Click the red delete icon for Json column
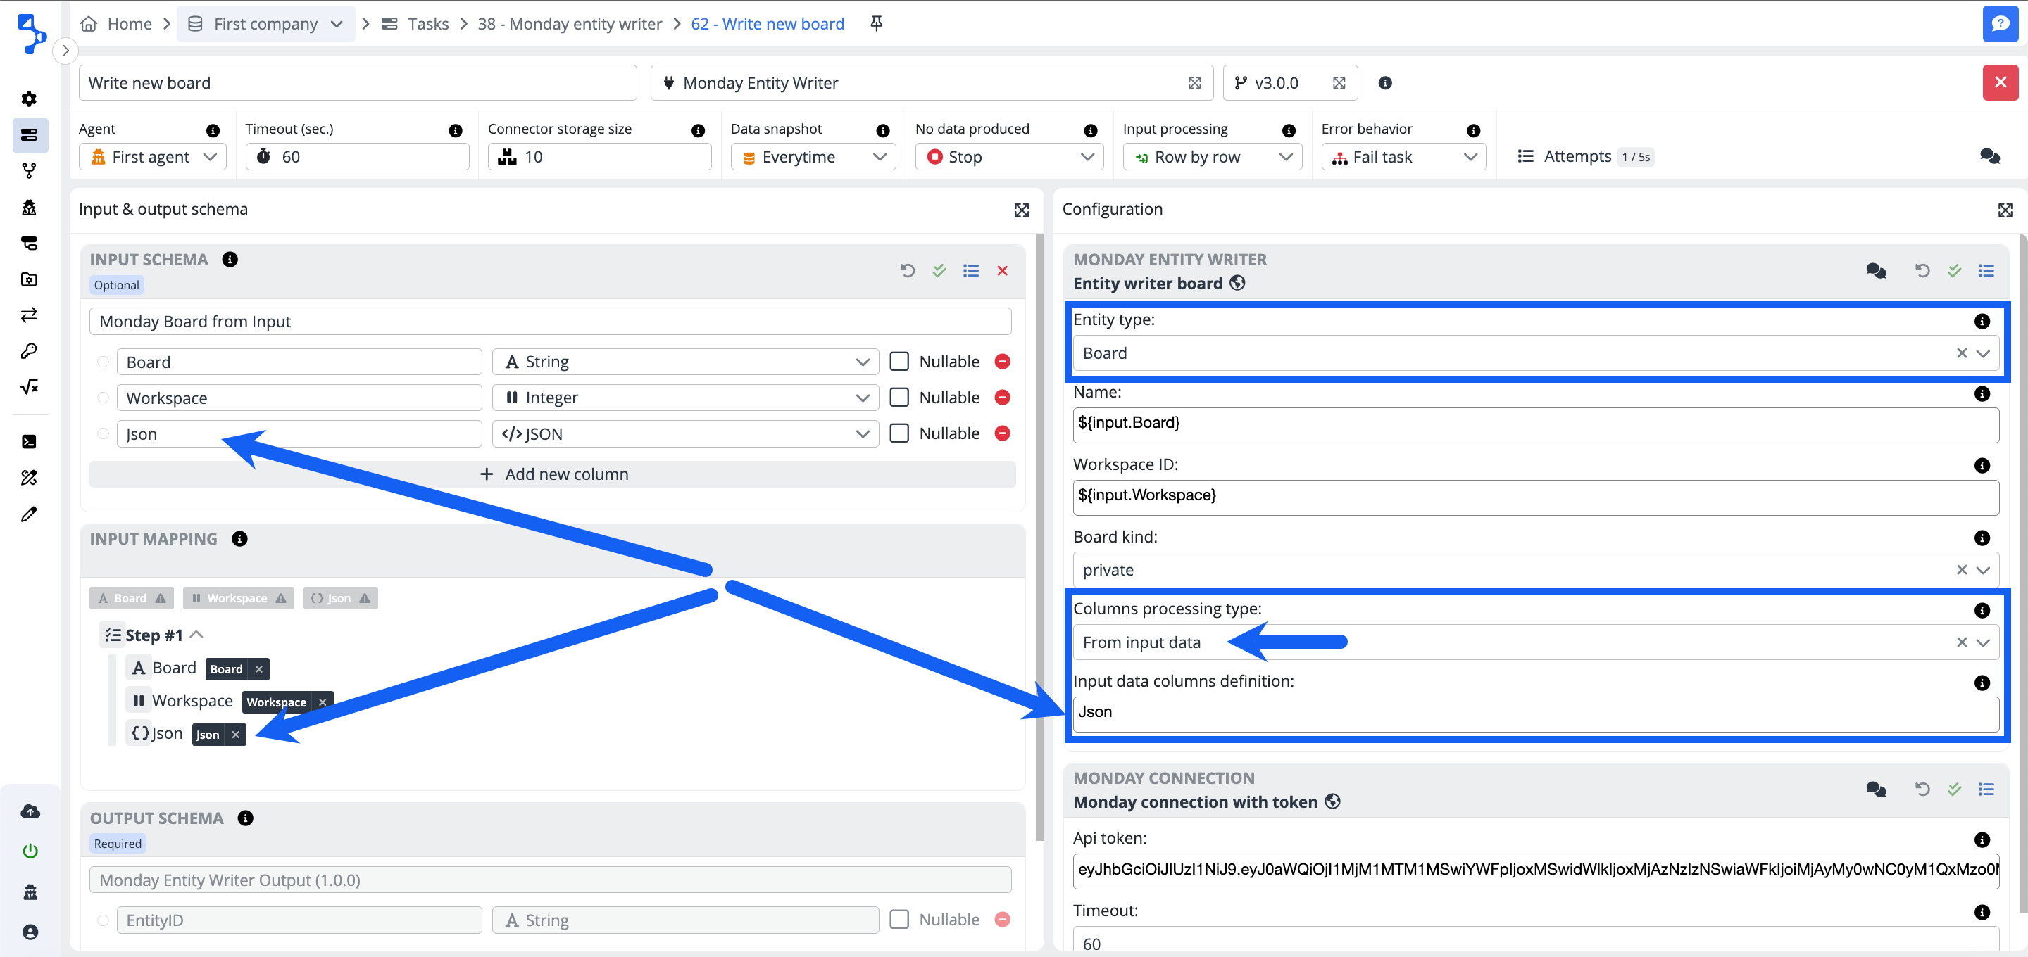The width and height of the screenshot is (2028, 957). tap(1002, 433)
